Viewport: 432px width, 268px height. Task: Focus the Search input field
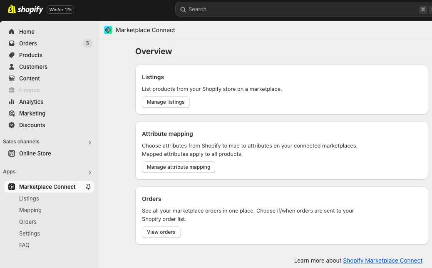(x=303, y=10)
